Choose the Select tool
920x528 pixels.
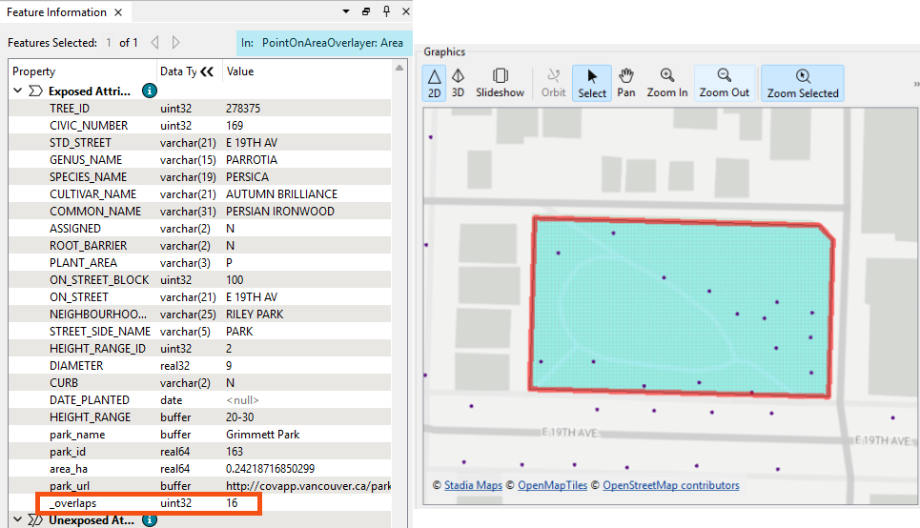tap(592, 83)
